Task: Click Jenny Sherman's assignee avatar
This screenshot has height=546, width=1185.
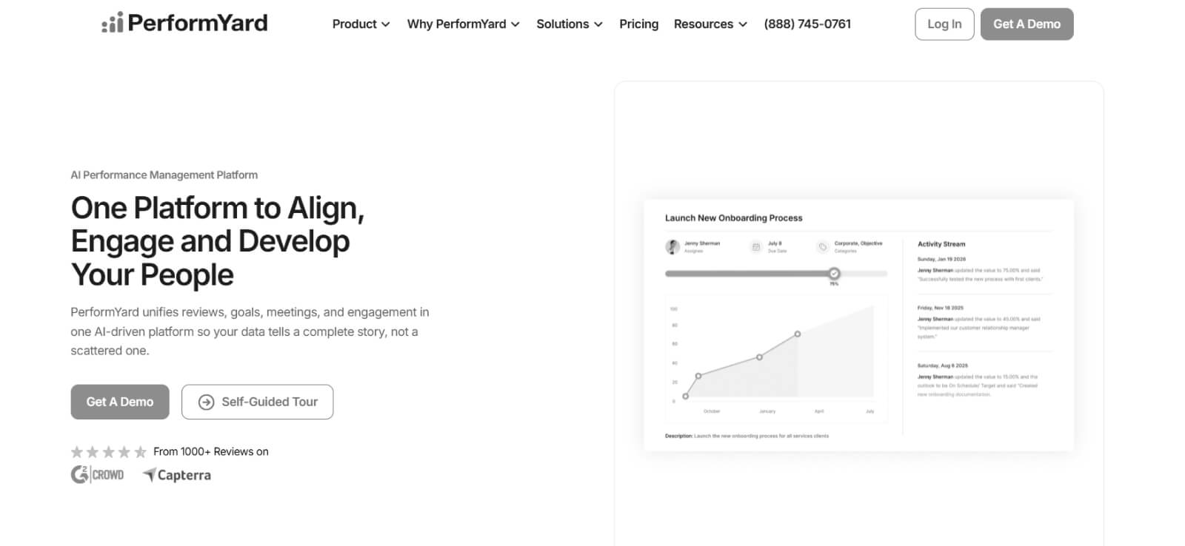Action: (x=672, y=246)
